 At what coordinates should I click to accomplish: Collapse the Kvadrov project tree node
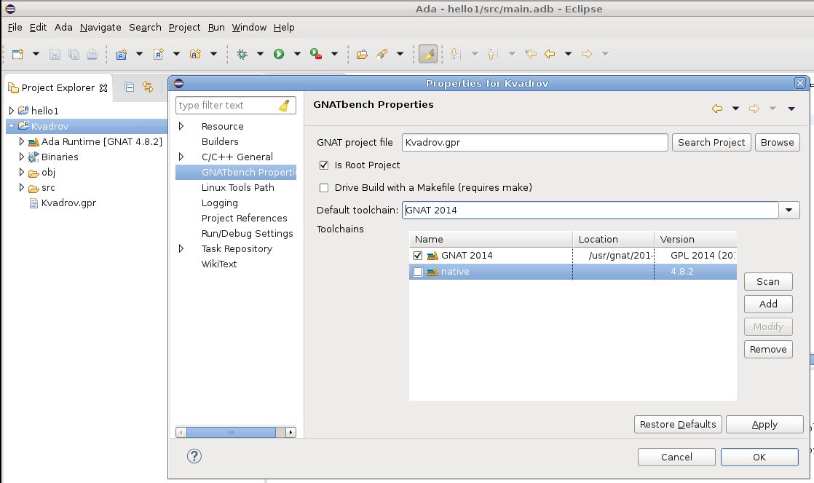(12, 126)
